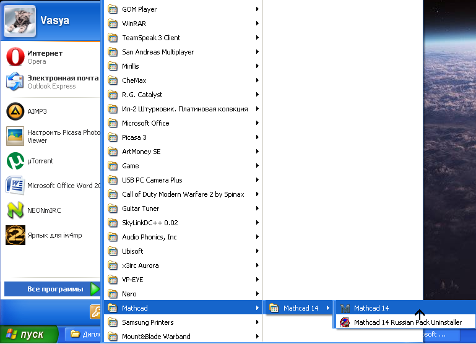
Task: Click the Mirillis folder name text
Action: (x=130, y=66)
